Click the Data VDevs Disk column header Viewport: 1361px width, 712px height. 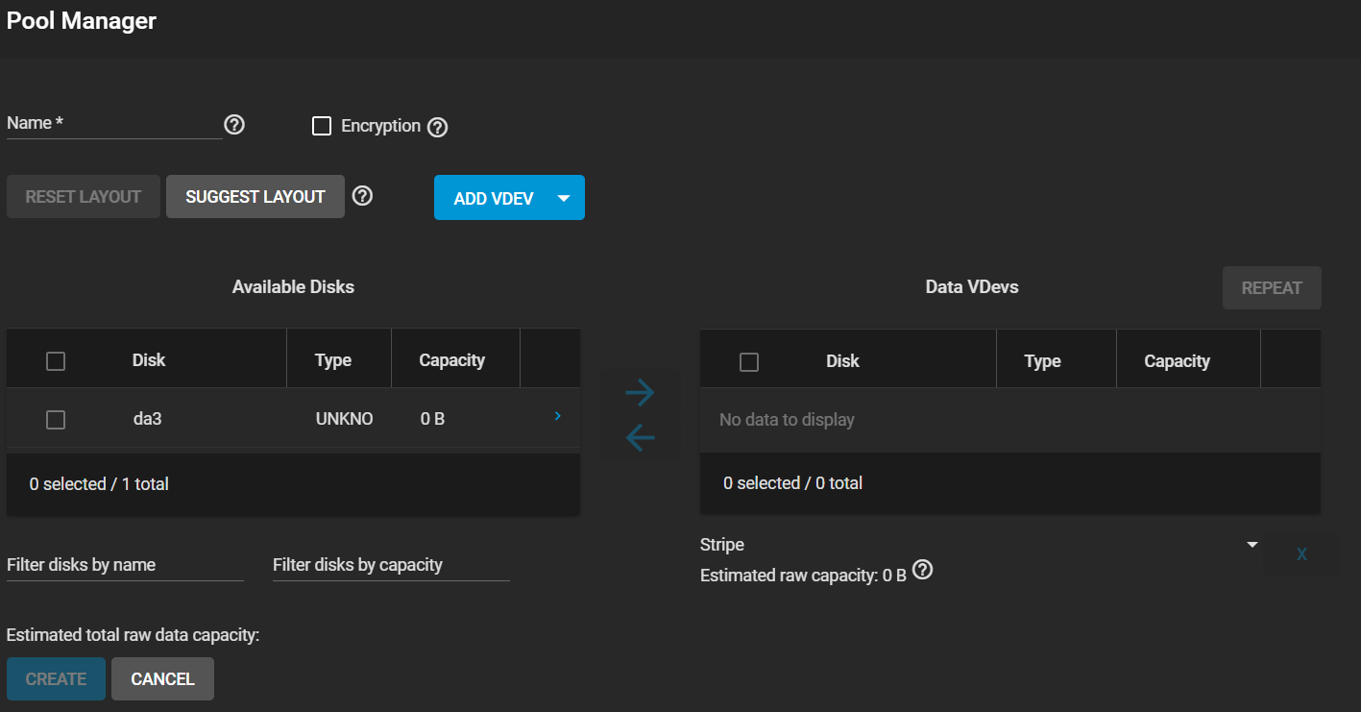pos(842,361)
